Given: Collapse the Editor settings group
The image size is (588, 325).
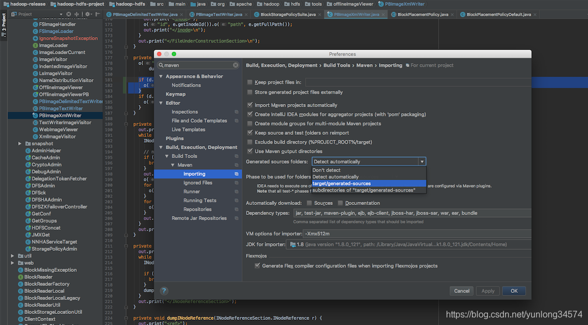Looking at the screenshot, I should 161,103.
